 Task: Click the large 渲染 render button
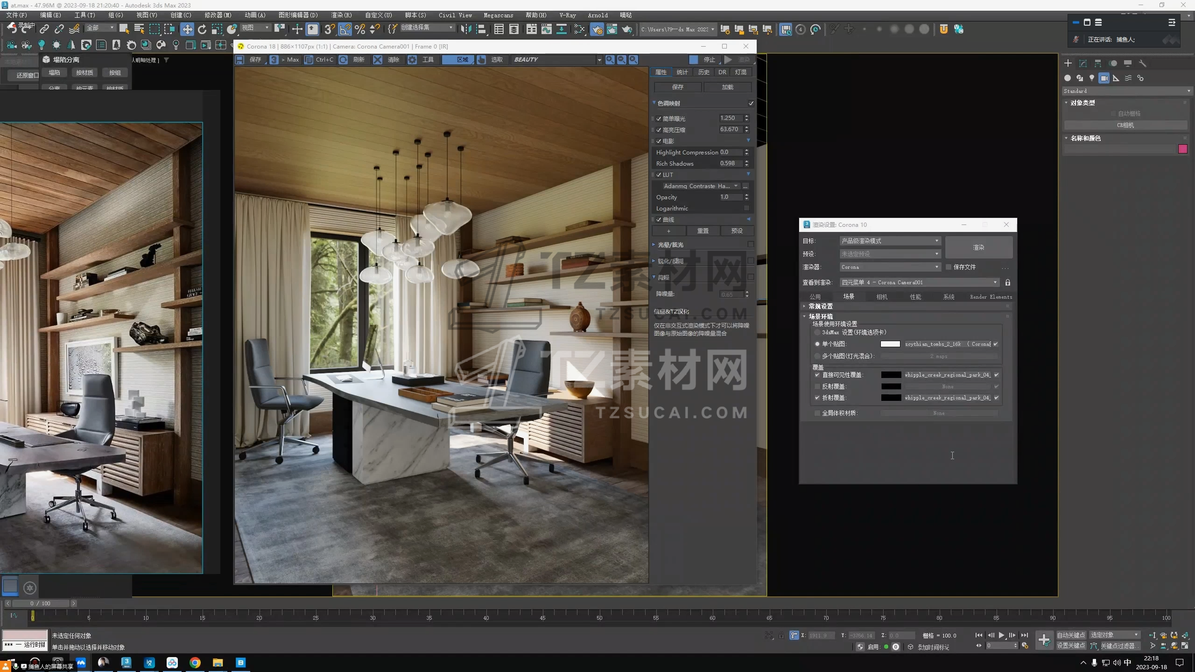point(978,247)
